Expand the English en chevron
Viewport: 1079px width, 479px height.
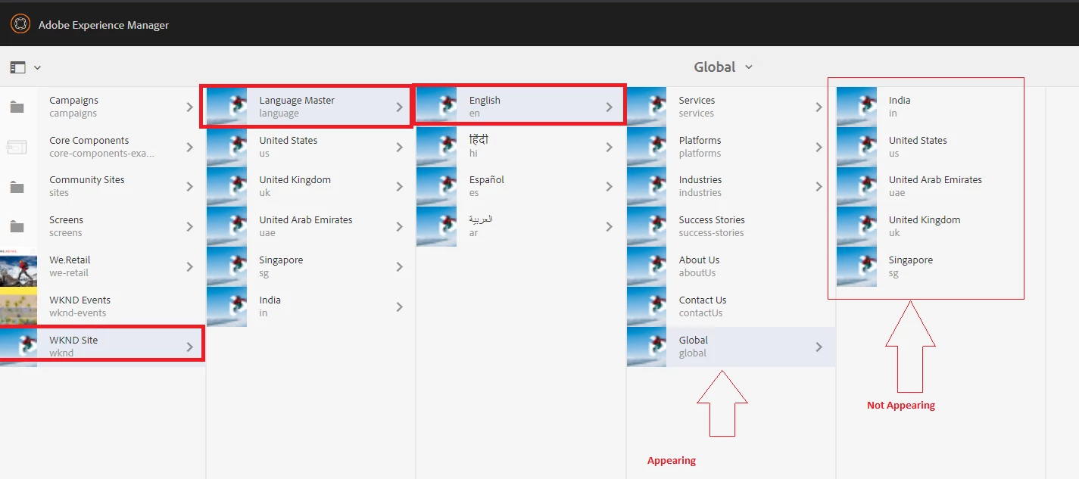(x=610, y=107)
